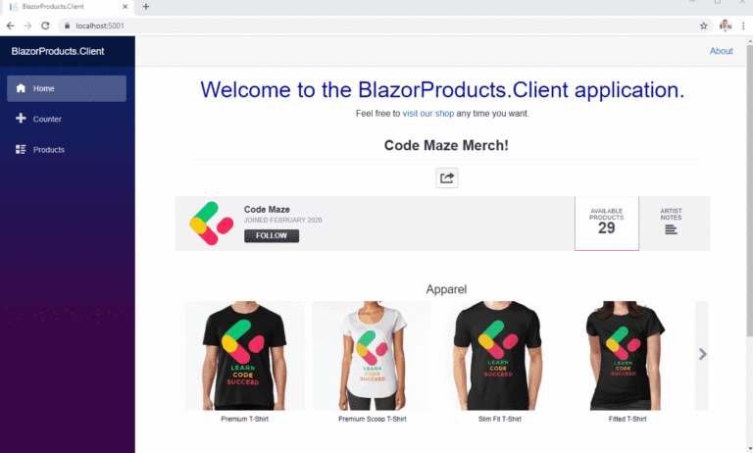Image resolution: width=753 pixels, height=453 pixels.
Task: Advance the apparel carousel with right chevron
Action: [702, 355]
